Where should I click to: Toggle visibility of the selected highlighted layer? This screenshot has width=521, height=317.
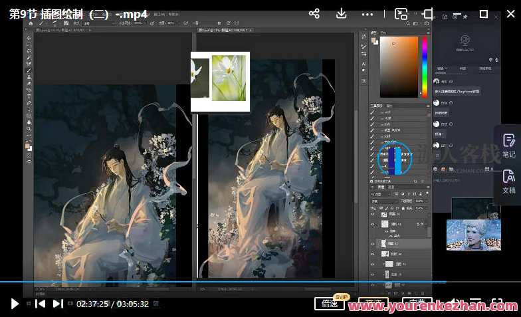[x=372, y=244]
